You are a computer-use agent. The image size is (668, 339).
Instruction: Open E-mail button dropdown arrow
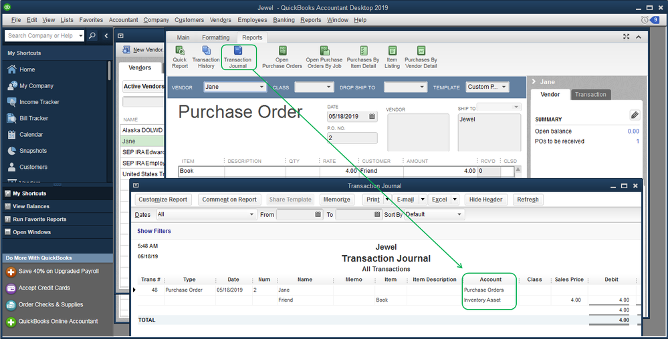point(423,199)
